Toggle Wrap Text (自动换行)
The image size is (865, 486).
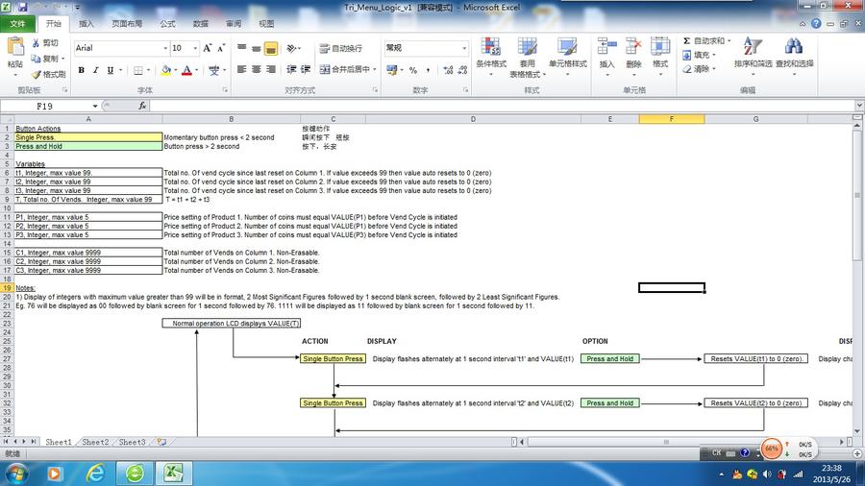[x=340, y=48]
